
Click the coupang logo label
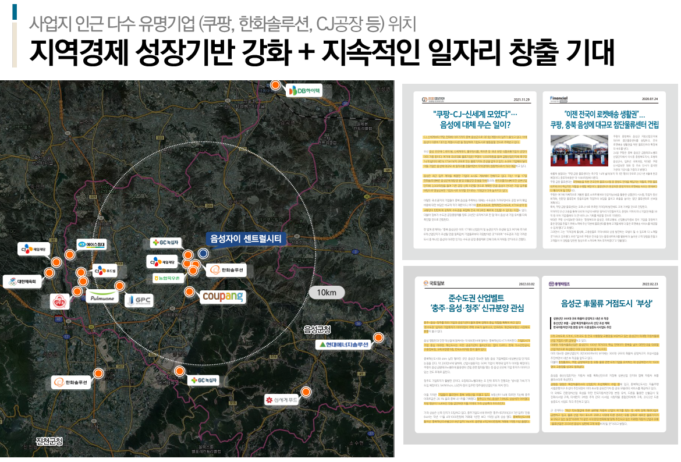223,297
